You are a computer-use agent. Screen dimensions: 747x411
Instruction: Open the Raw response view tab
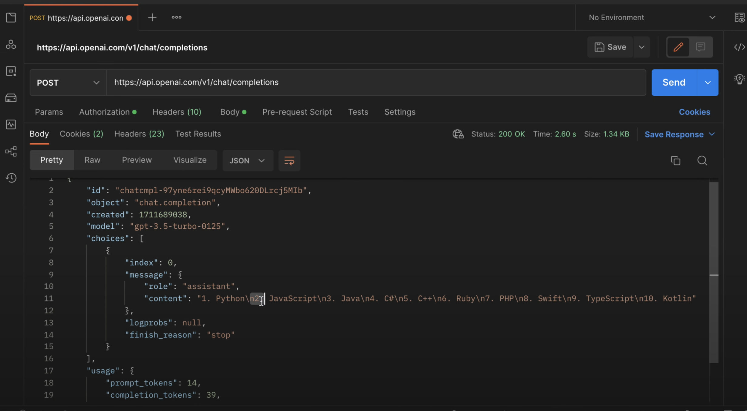[x=92, y=160]
